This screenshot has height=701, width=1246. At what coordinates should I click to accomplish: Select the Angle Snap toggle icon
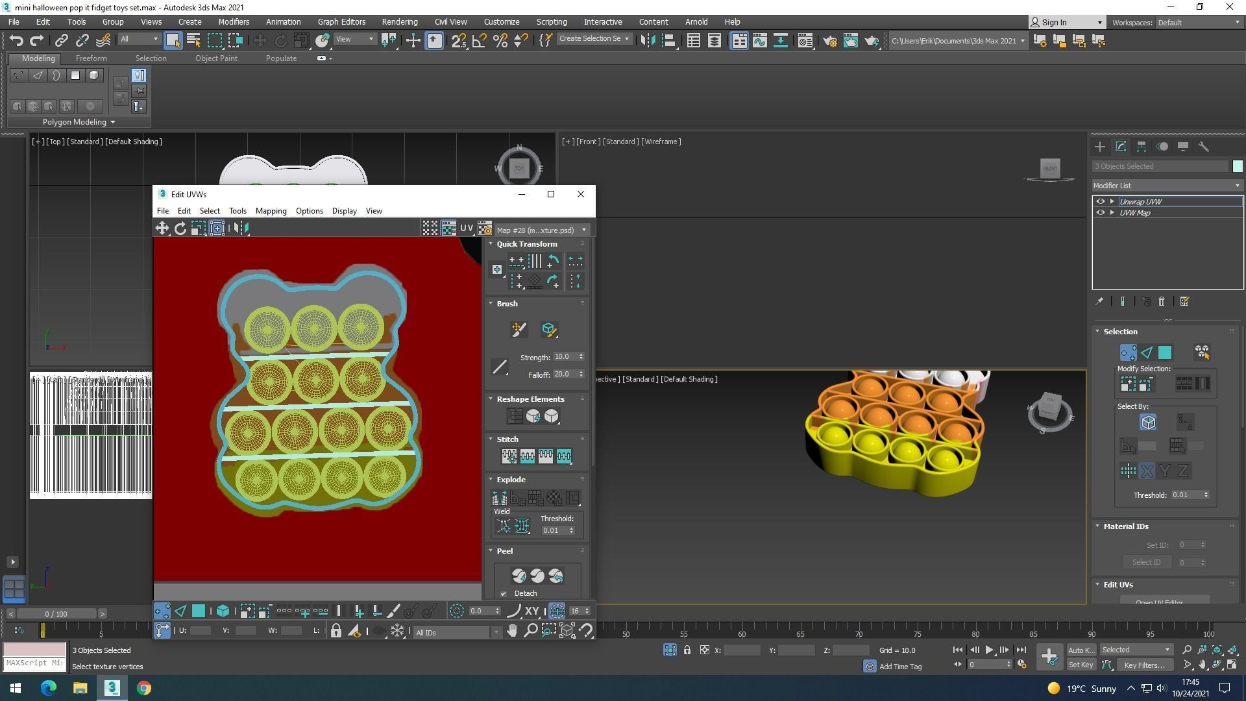point(480,41)
